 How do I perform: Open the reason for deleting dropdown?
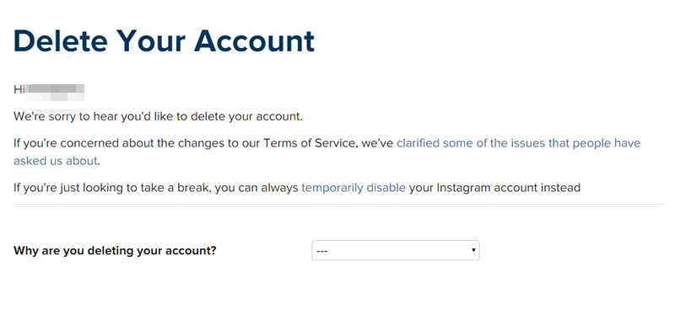tap(395, 250)
